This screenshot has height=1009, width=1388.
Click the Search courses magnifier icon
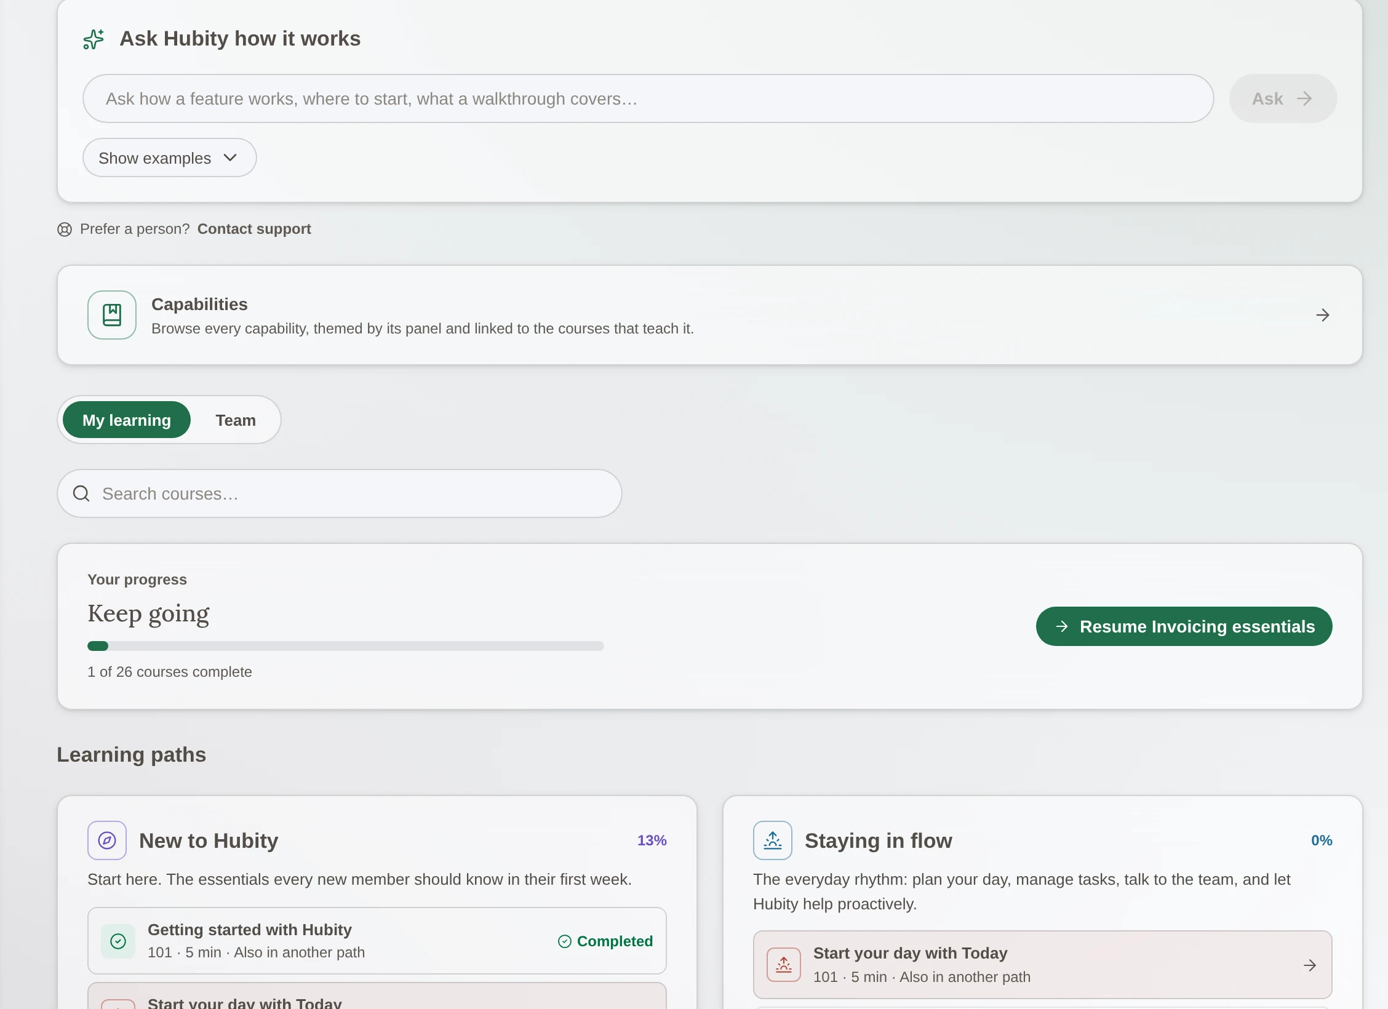point(81,493)
